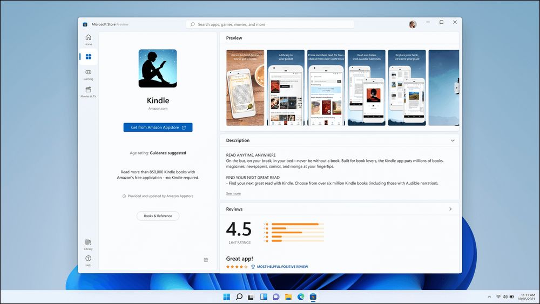Click the search apps input field
Image resolution: width=540 pixels, height=304 pixels.
click(269, 24)
